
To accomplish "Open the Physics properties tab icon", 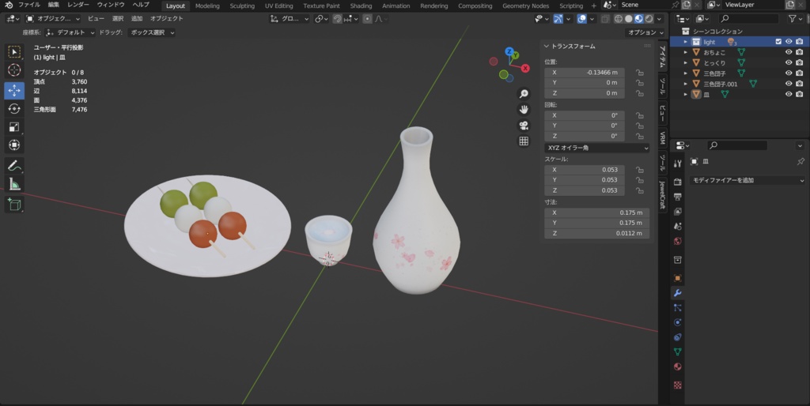I will click(x=677, y=322).
